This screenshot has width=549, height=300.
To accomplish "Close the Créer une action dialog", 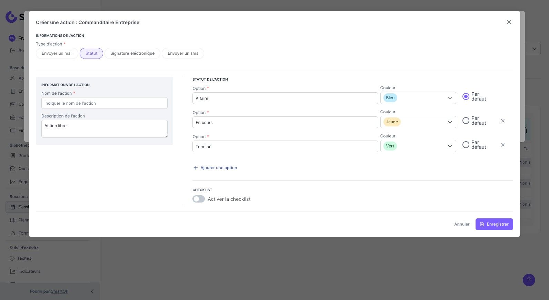I will click(x=509, y=22).
